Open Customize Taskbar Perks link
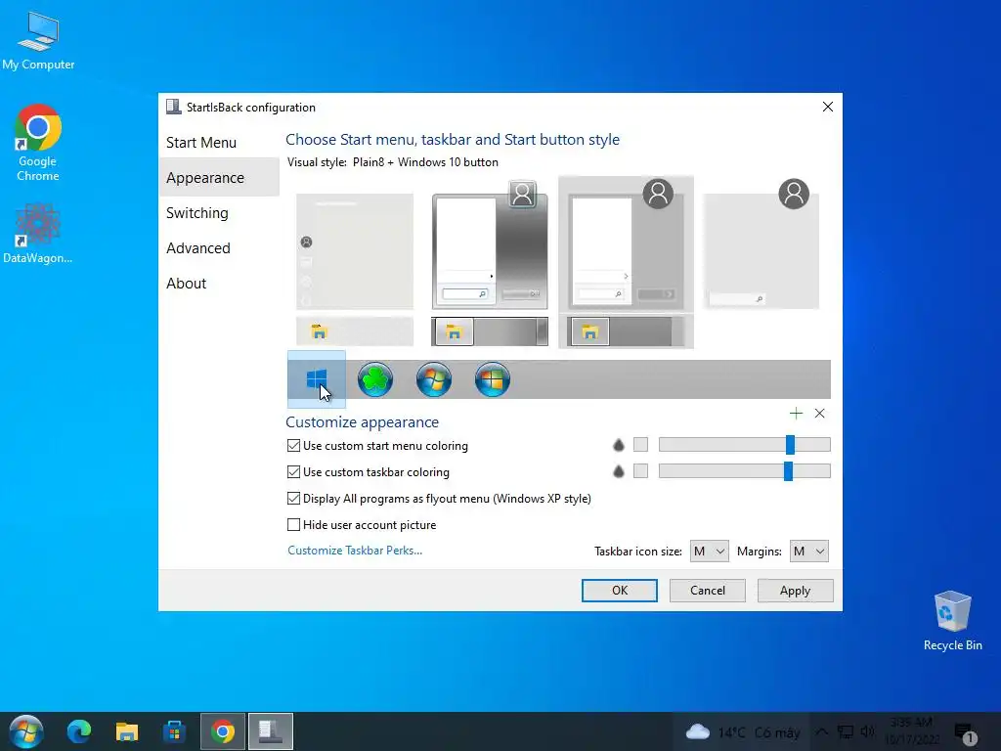 pos(355,551)
